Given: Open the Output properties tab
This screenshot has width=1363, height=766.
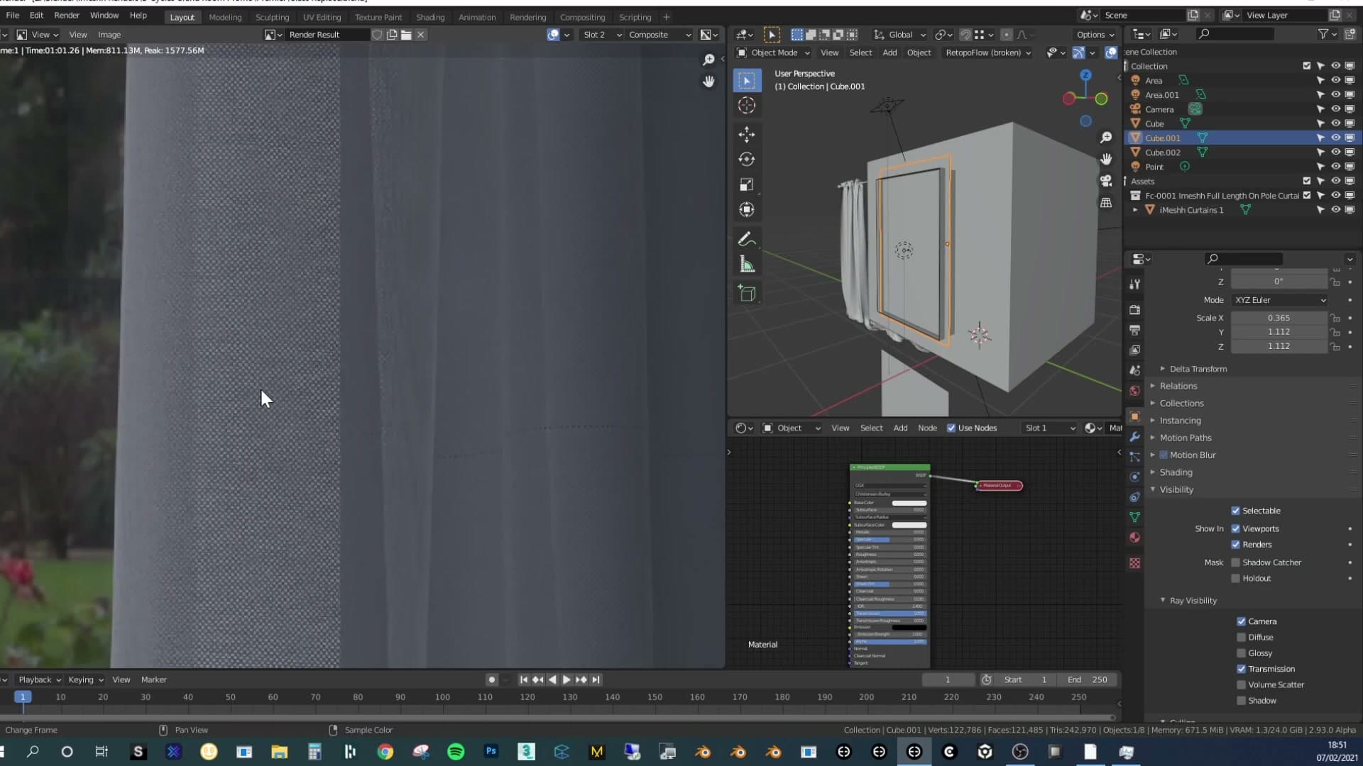Looking at the screenshot, I should [1134, 330].
